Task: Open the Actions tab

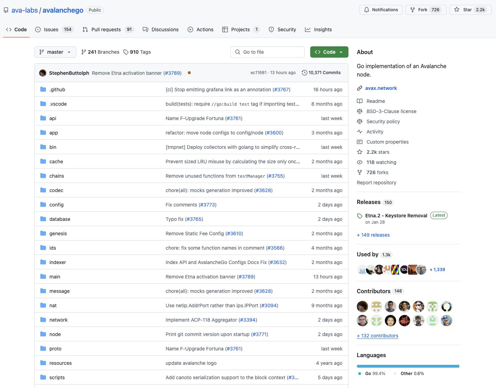Action: [201, 29]
